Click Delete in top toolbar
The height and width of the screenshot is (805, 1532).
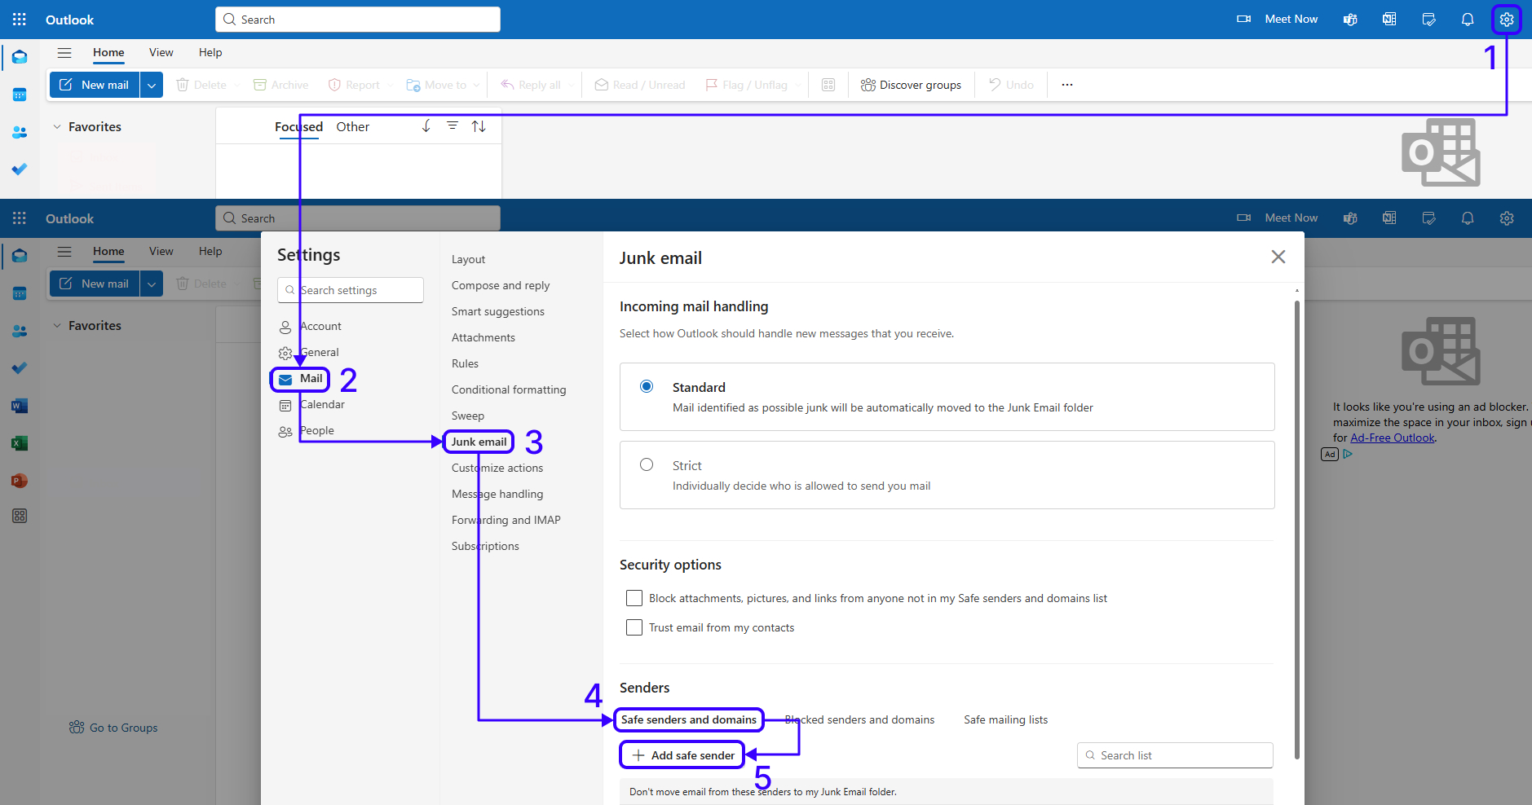point(201,85)
